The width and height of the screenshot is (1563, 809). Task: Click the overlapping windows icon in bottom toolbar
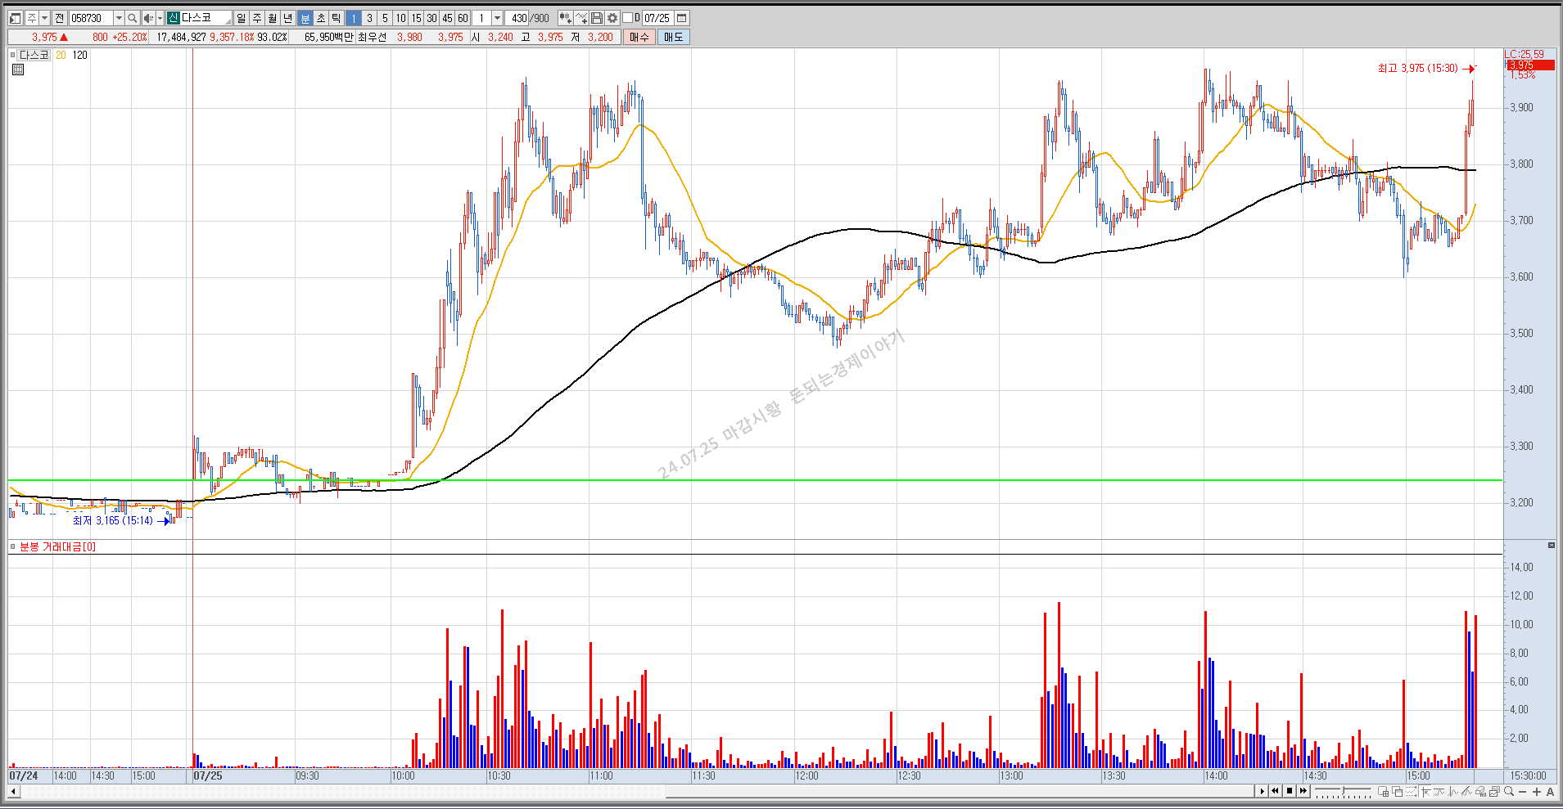point(1398,791)
